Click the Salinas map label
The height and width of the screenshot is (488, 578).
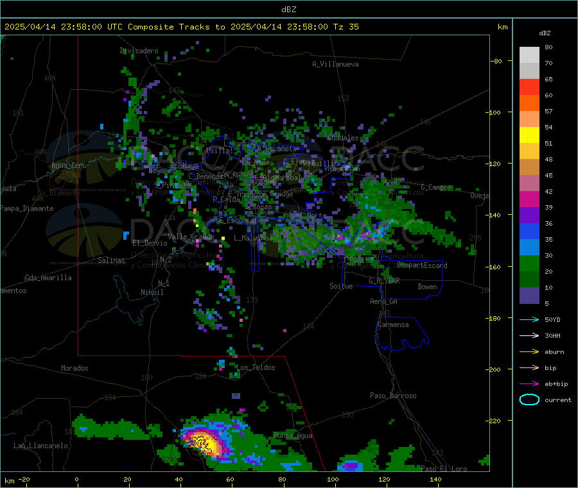tap(111, 260)
